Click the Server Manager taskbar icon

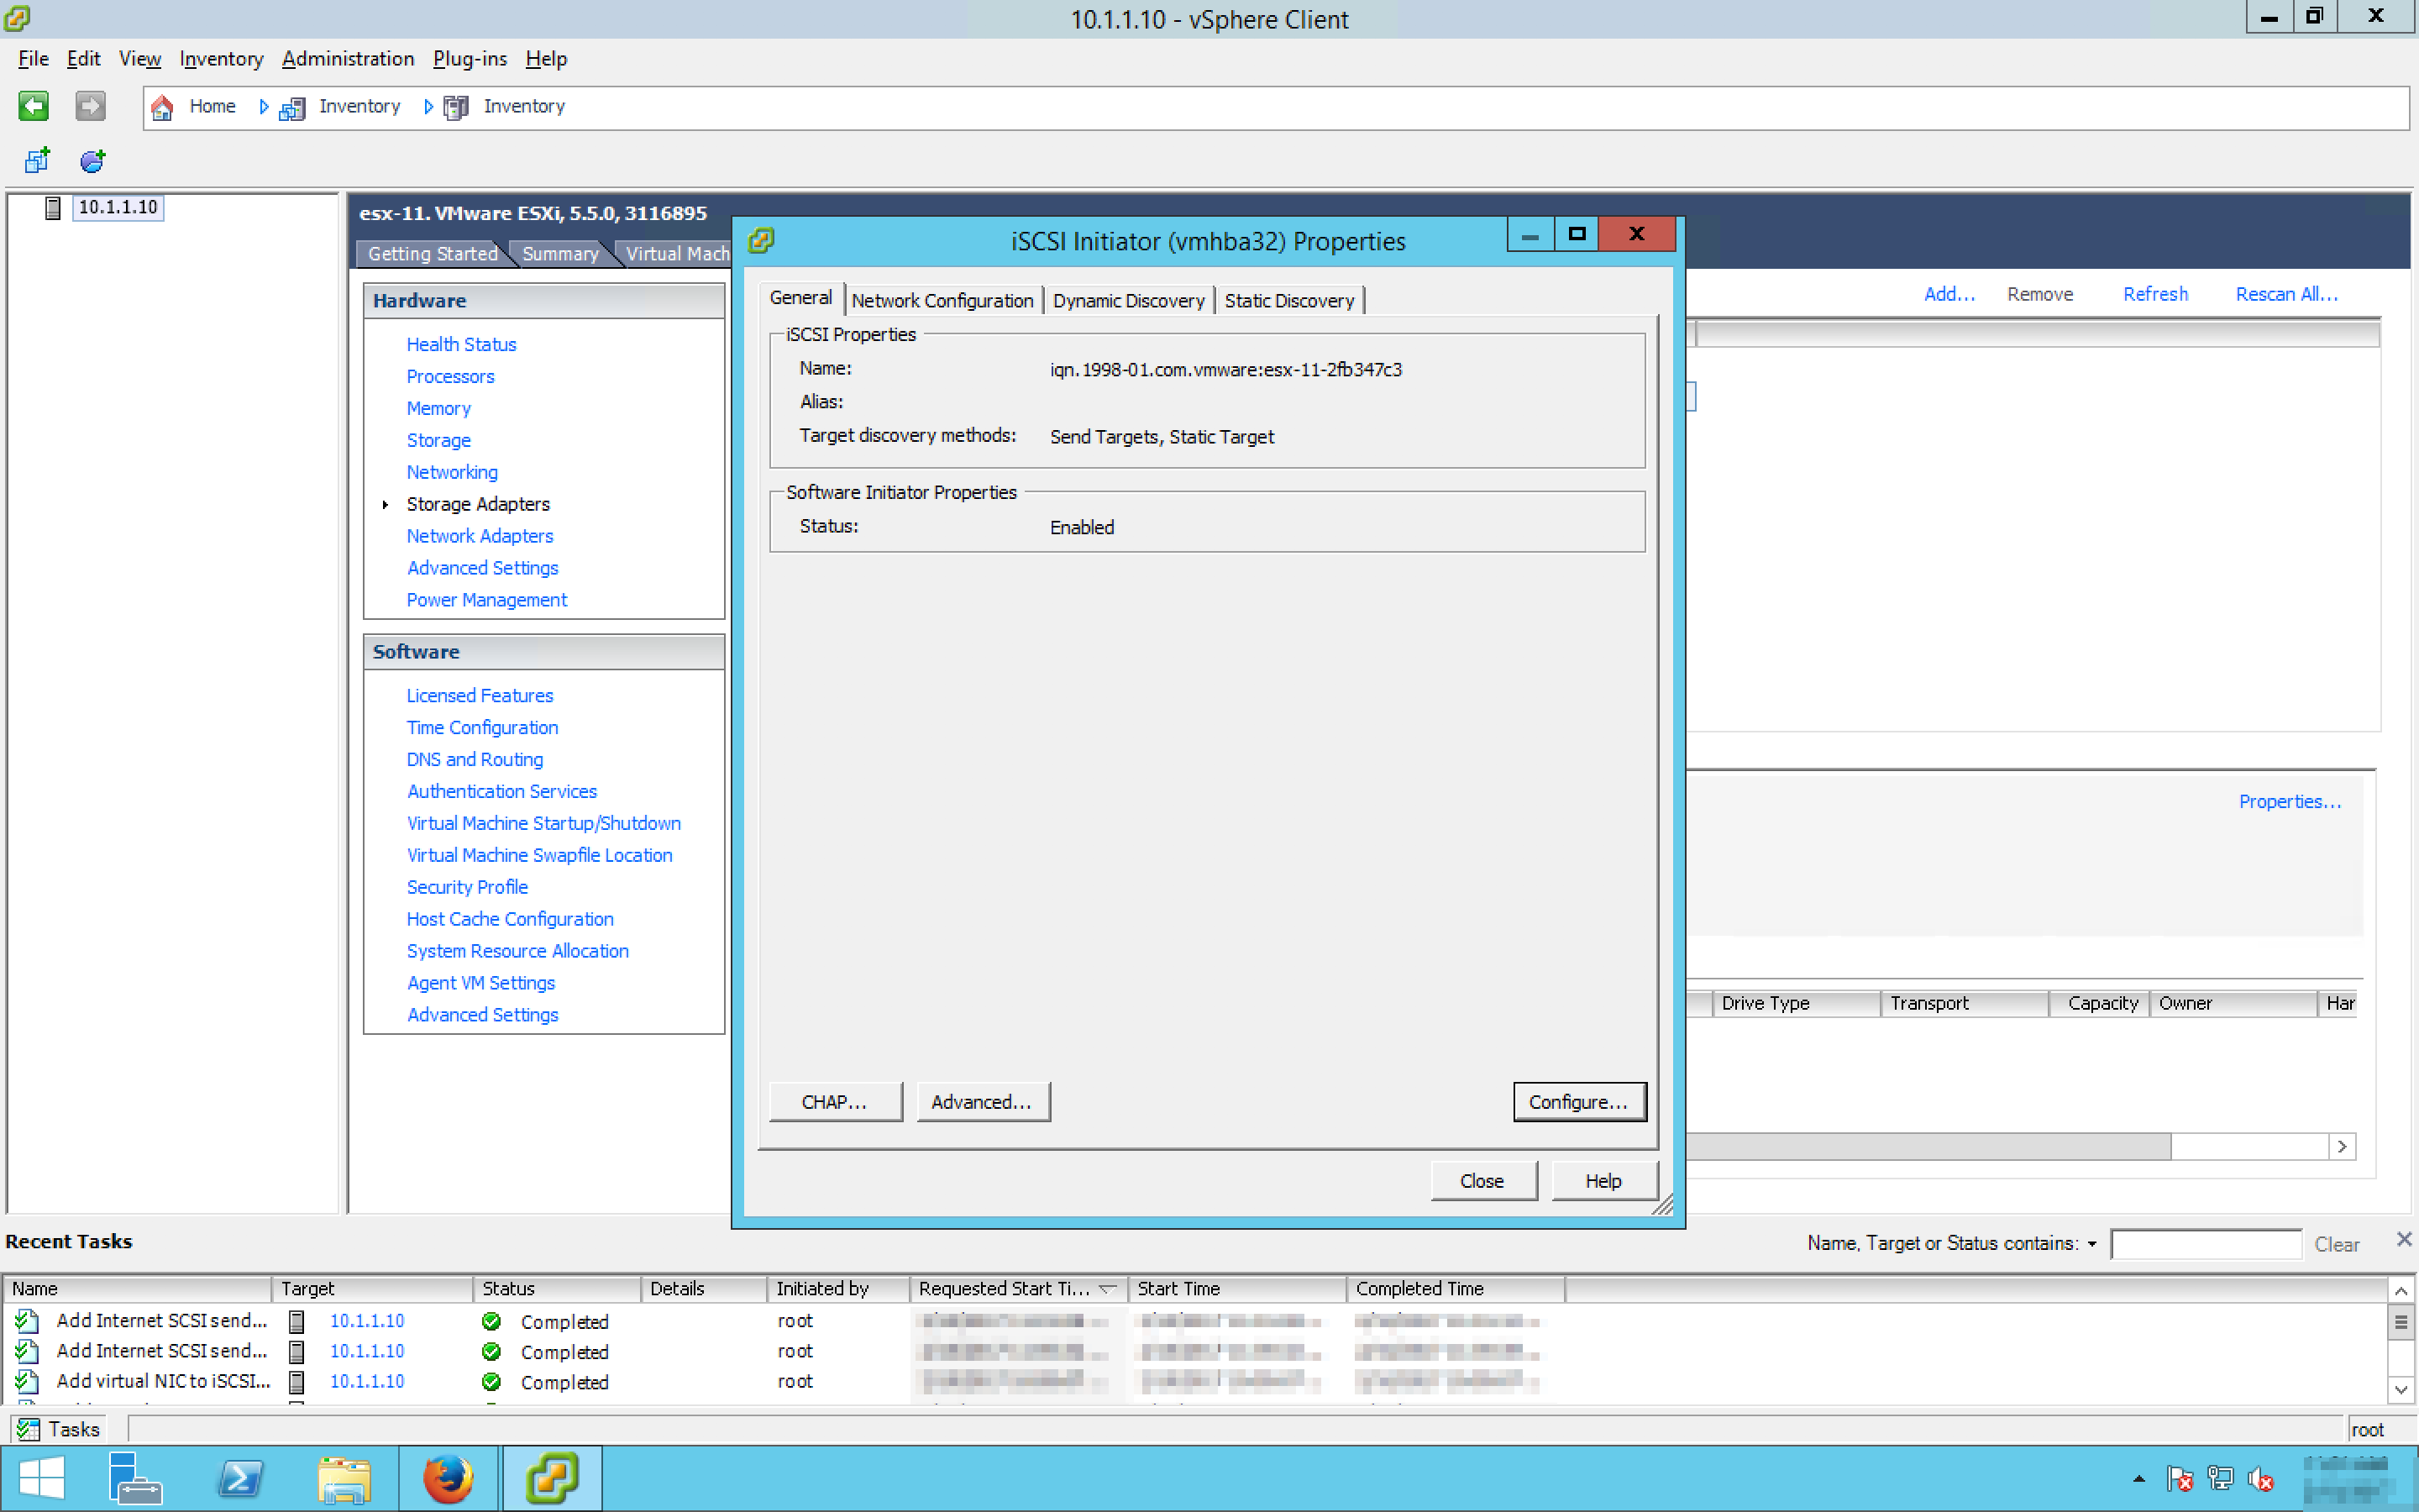point(134,1478)
